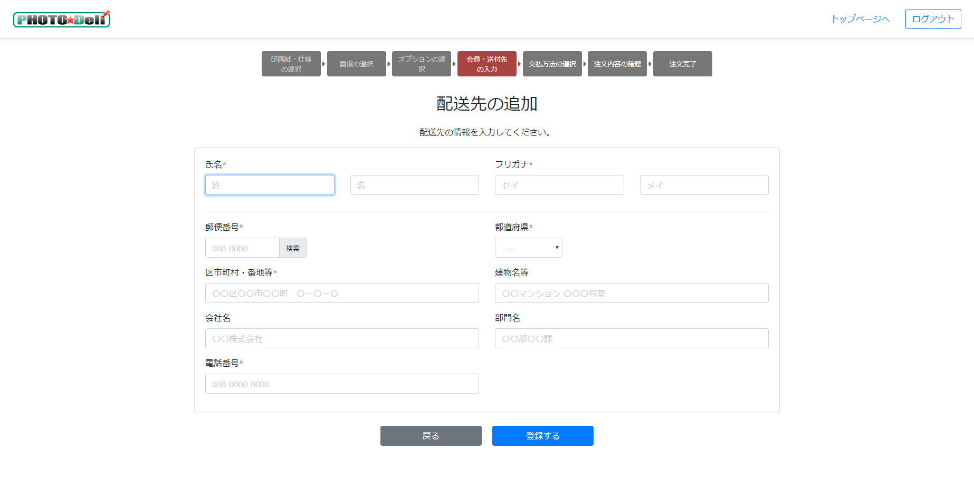974x489 pixels.
Task: Open the 都道府県 prefecture dropdown
Action: [x=528, y=248]
